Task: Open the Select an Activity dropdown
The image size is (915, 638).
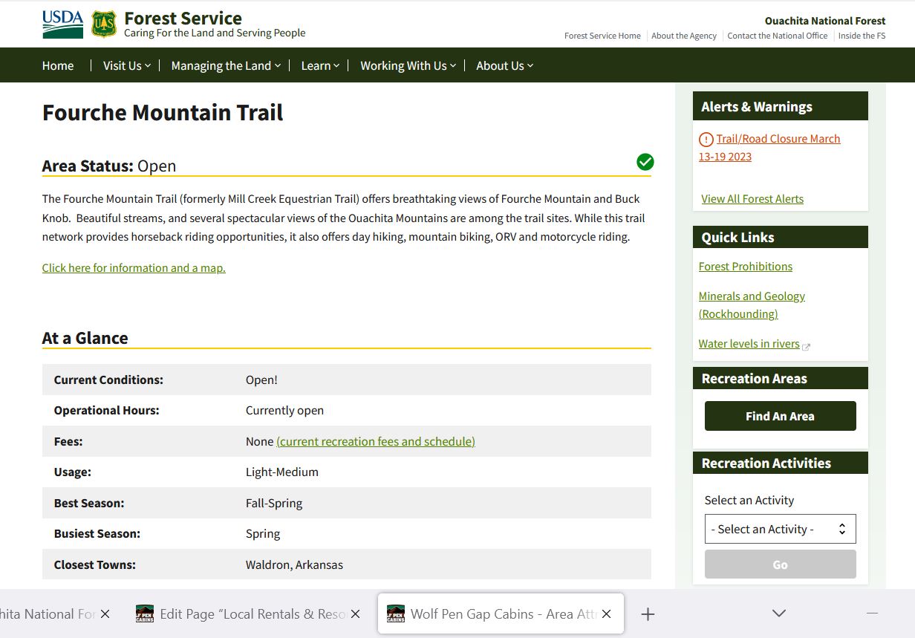Action: (x=780, y=528)
